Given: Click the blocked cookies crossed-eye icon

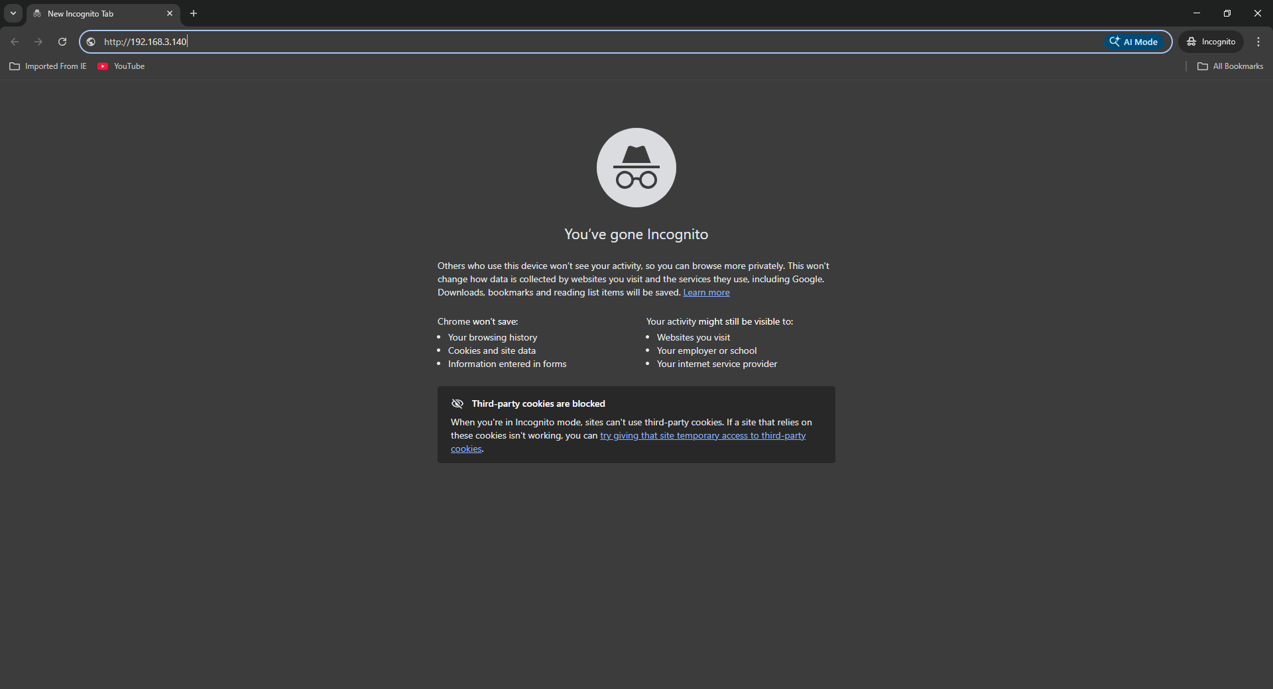Looking at the screenshot, I should tap(457, 403).
